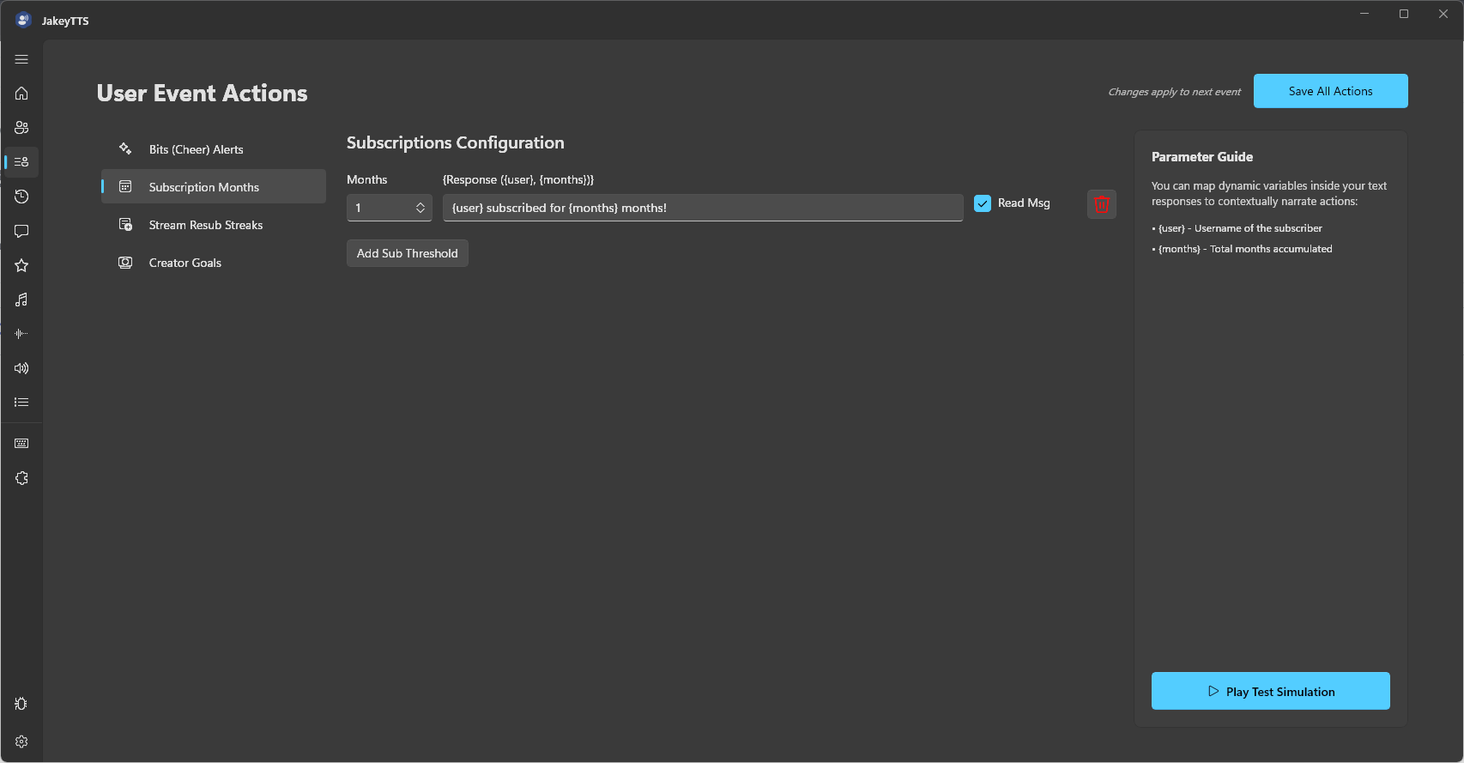This screenshot has width=1464, height=763.
Task: Open the settings gear icon
Action: pos(21,742)
